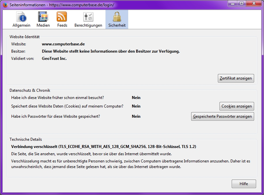Click the owner information text under Besitzer
The height and width of the screenshot is (195, 264).
click(x=111, y=51)
